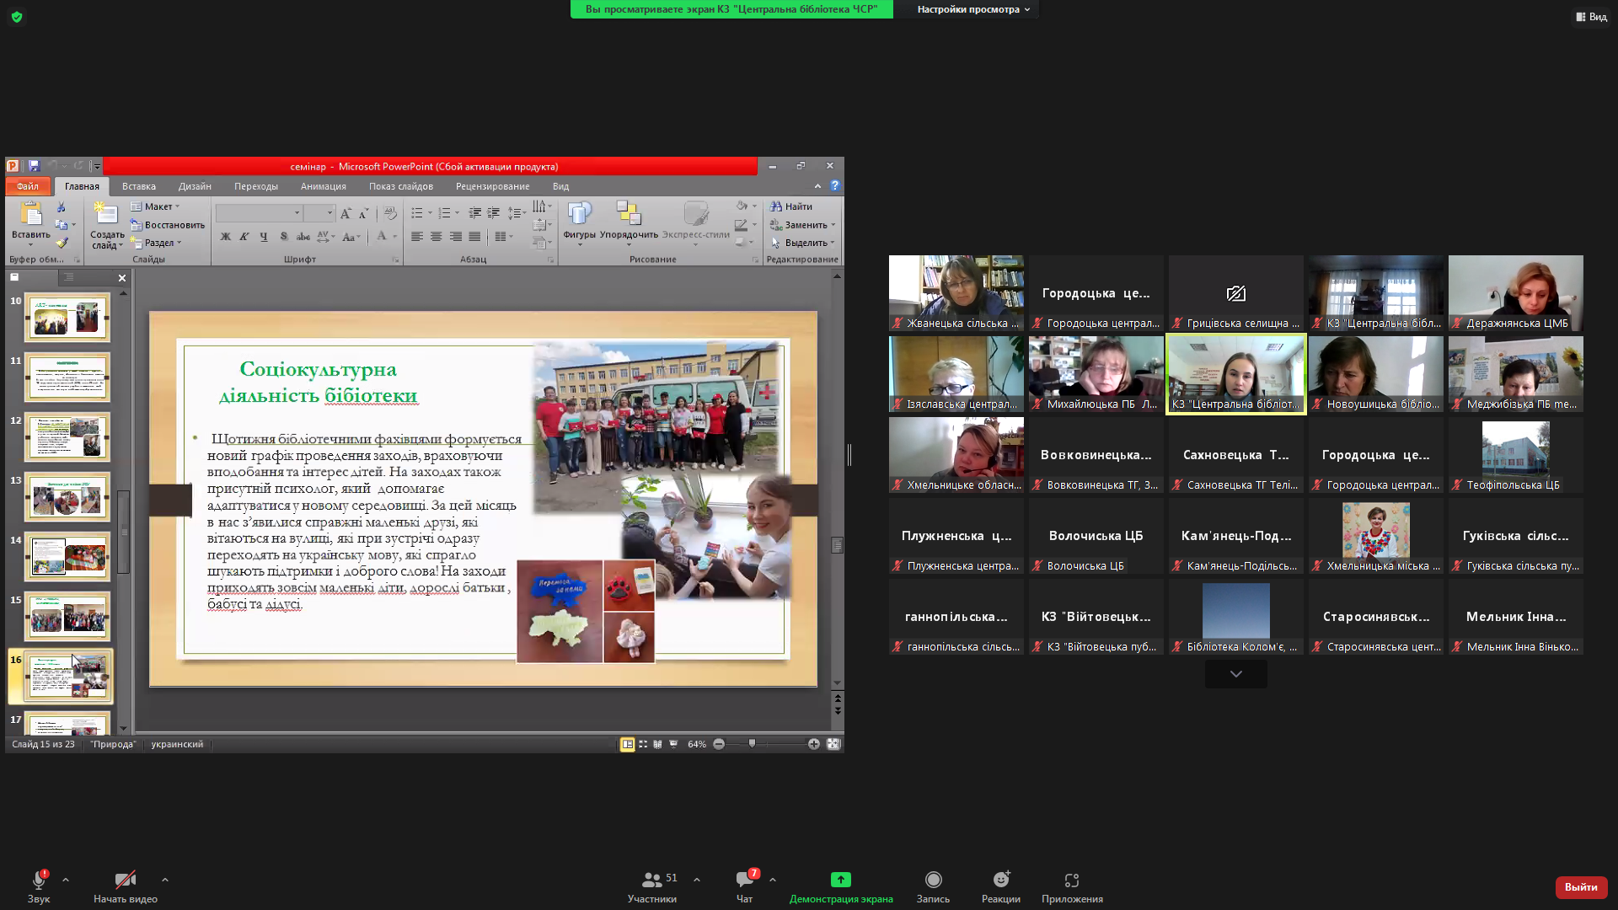The image size is (1618, 910).
Task: Show more participants with down chevron
Action: click(x=1235, y=674)
